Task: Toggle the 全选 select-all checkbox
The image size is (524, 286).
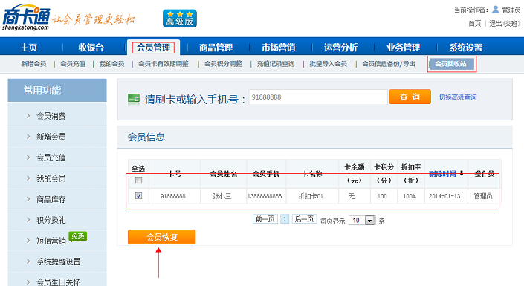Action: coord(138,180)
